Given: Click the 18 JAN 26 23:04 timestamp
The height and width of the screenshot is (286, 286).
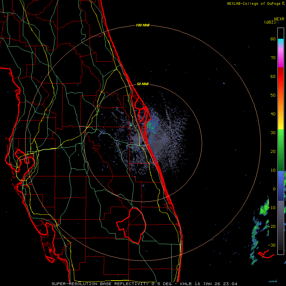Looking at the screenshot, I should 216,284.
